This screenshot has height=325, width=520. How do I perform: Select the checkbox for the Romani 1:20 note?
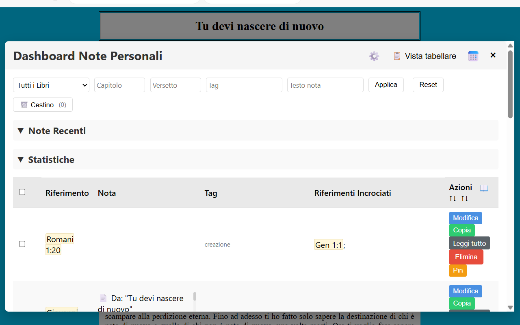tap(22, 244)
